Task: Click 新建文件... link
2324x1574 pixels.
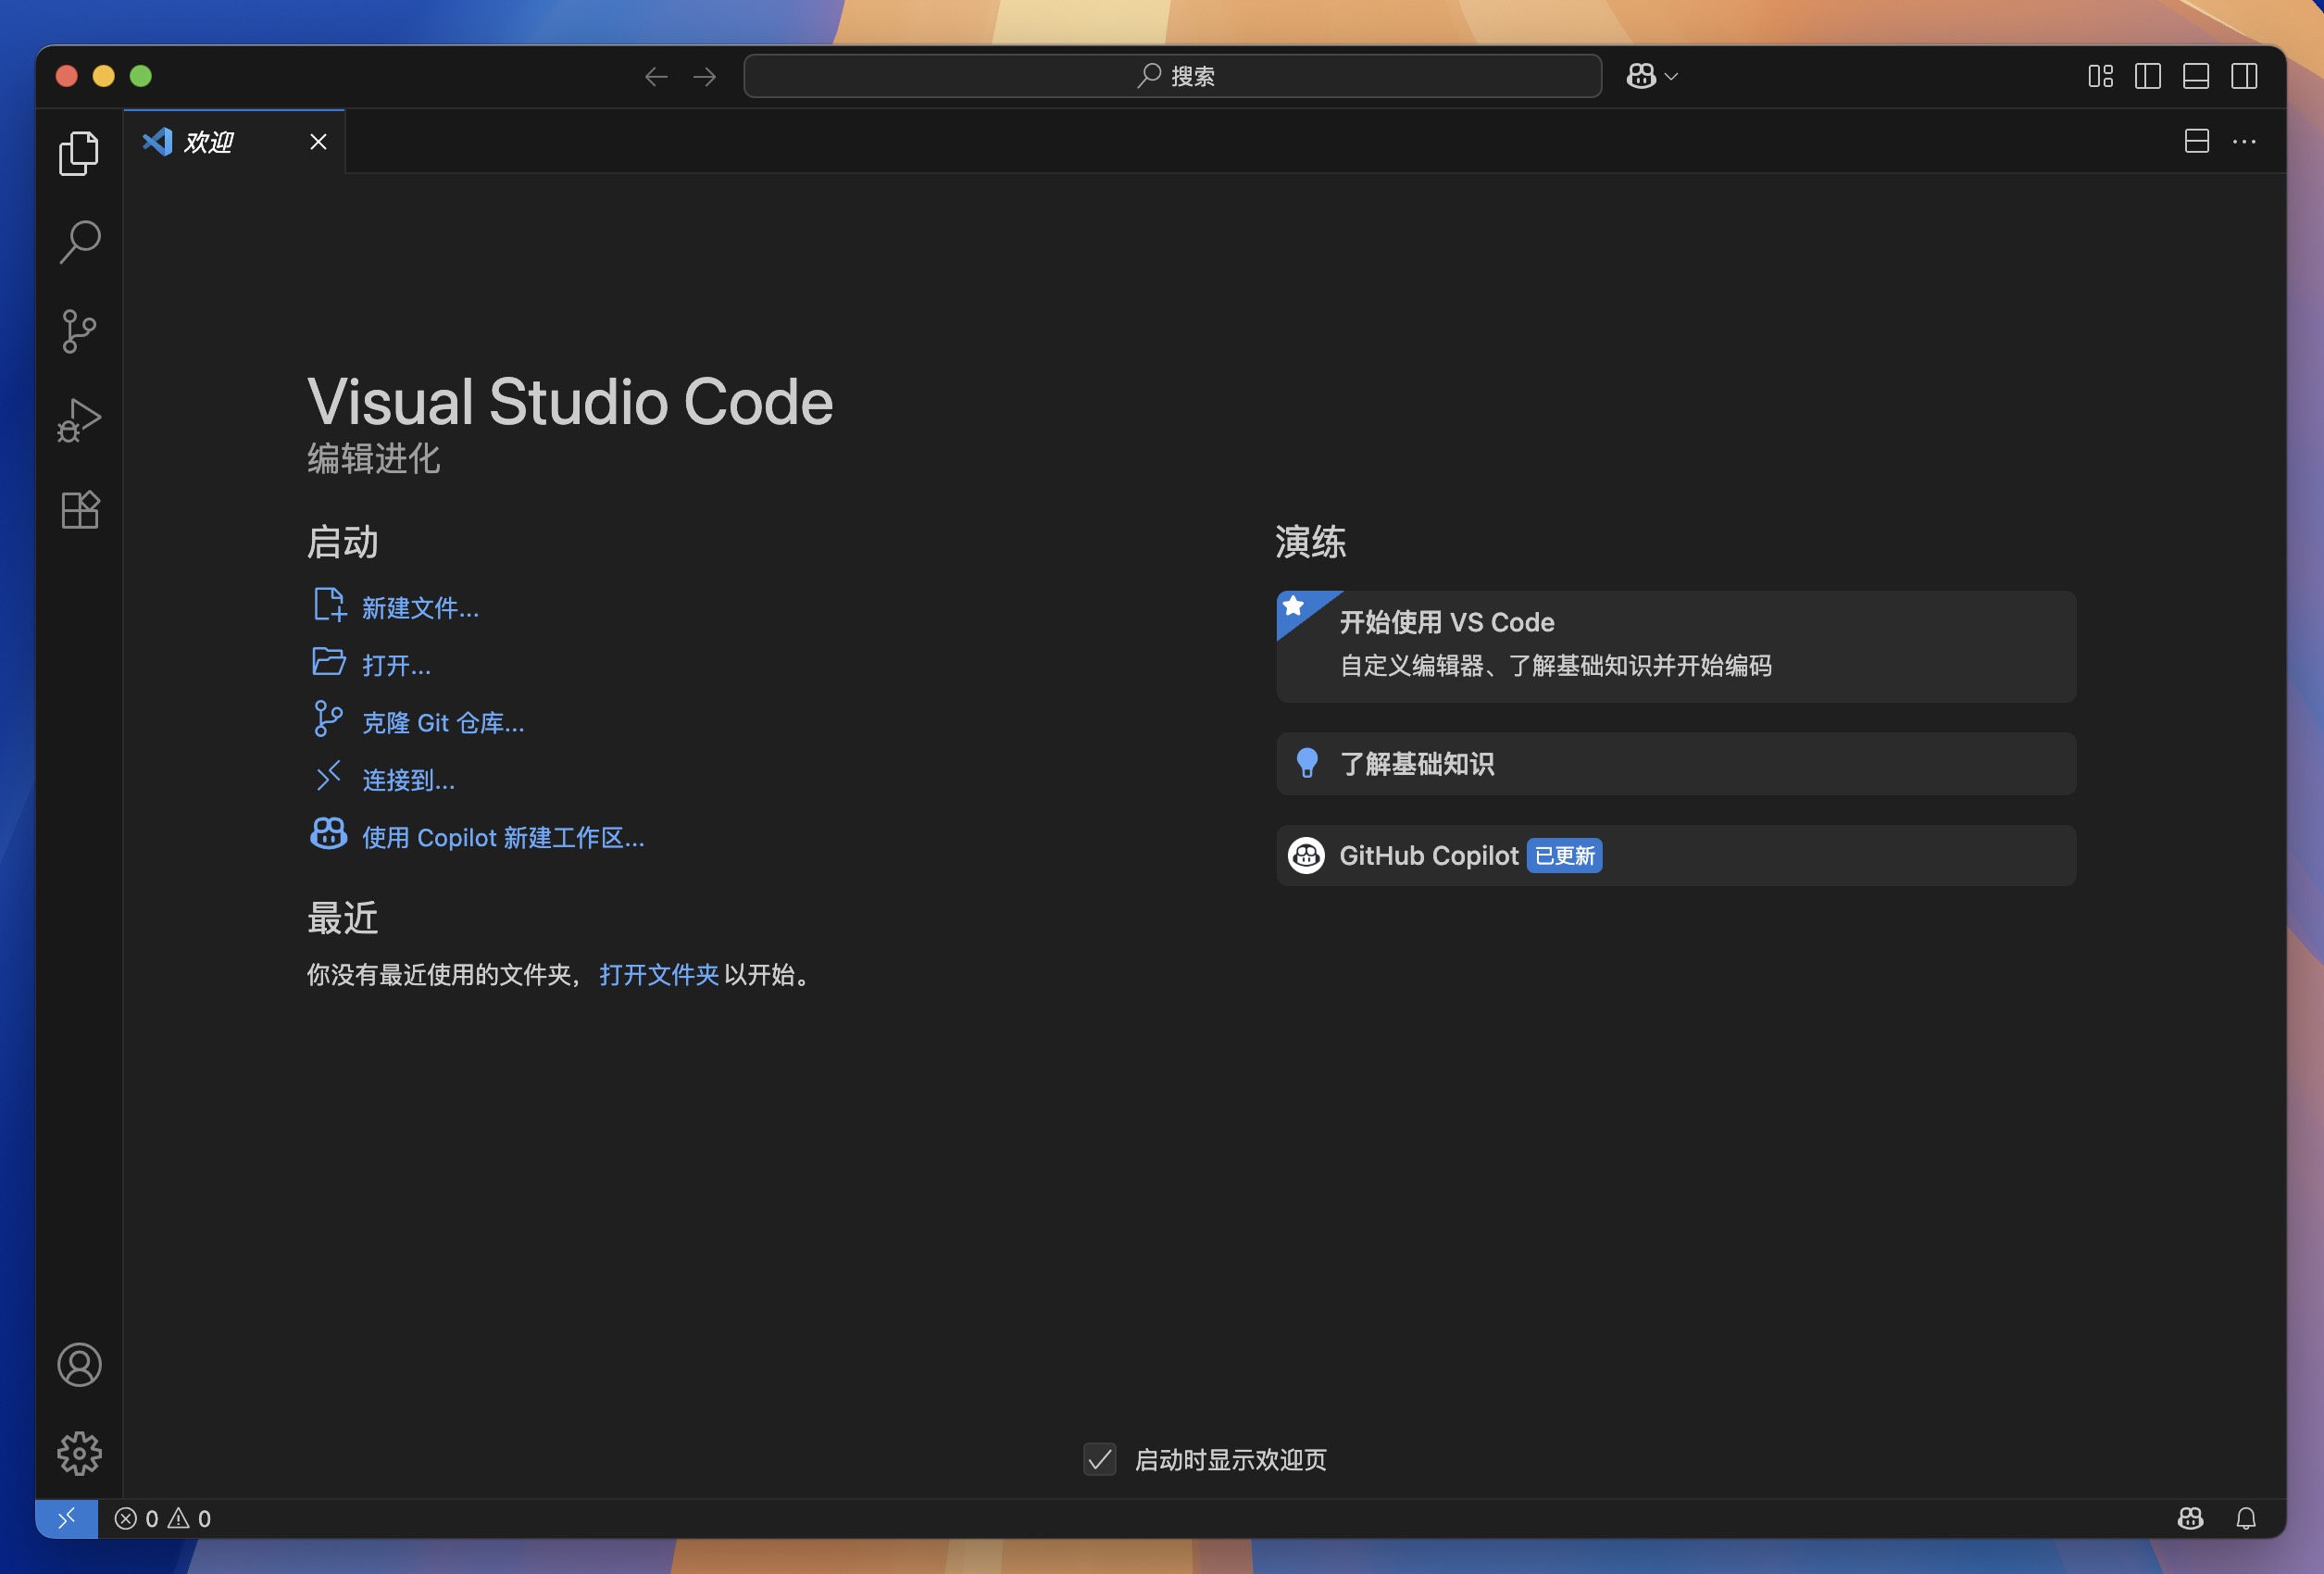Action: pyautogui.click(x=420, y=608)
